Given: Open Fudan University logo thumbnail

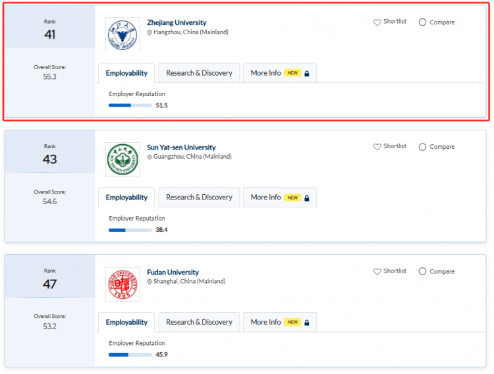Looking at the screenshot, I should (x=123, y=284).
